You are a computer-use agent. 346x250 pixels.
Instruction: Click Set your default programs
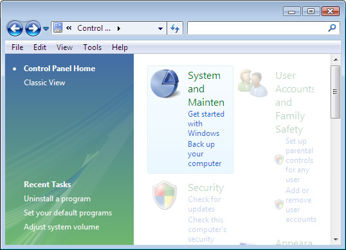pyautogui.click(x=68, y=213)
